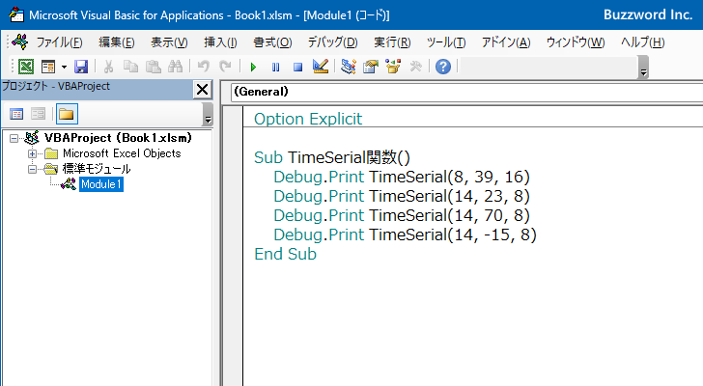Open the ファイル(F) menu
This screenshot has width=703, height=386.
click(59, 42)
